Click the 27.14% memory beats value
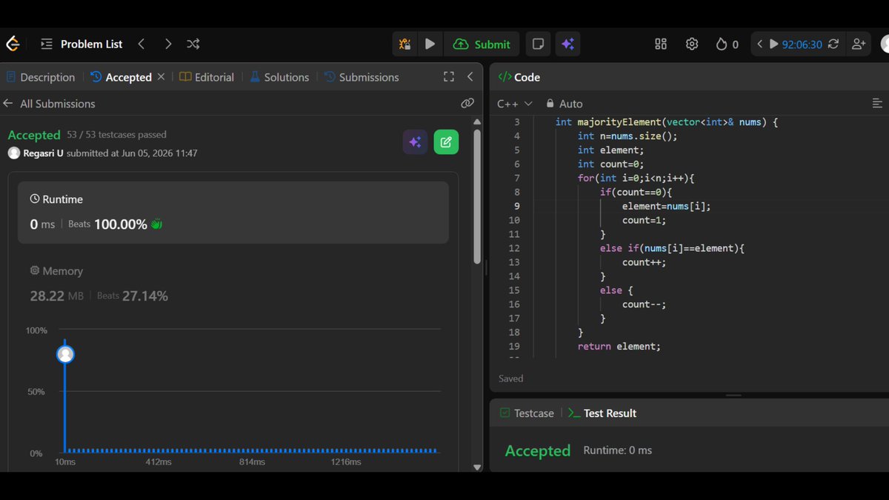889x500 pixels. 145,296
